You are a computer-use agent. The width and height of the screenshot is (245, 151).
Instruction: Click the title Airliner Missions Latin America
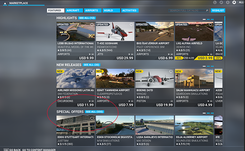(76, 90)
